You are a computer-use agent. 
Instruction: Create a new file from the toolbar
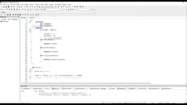2,7
